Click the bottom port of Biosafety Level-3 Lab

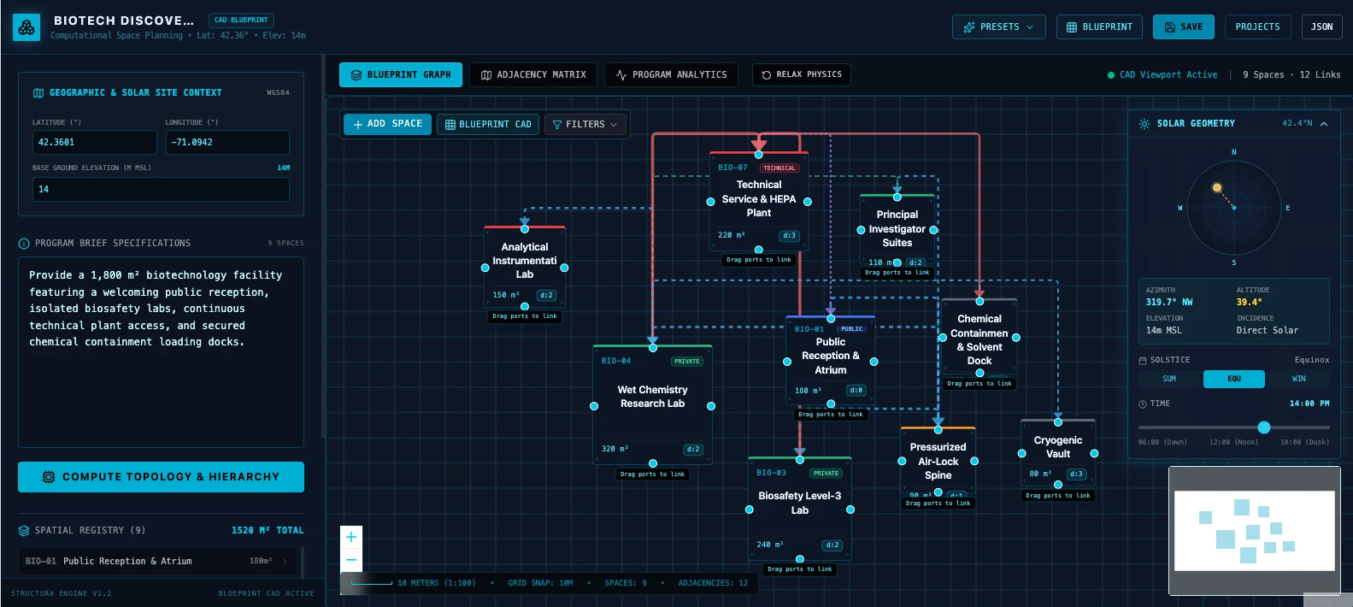[800, 559]
